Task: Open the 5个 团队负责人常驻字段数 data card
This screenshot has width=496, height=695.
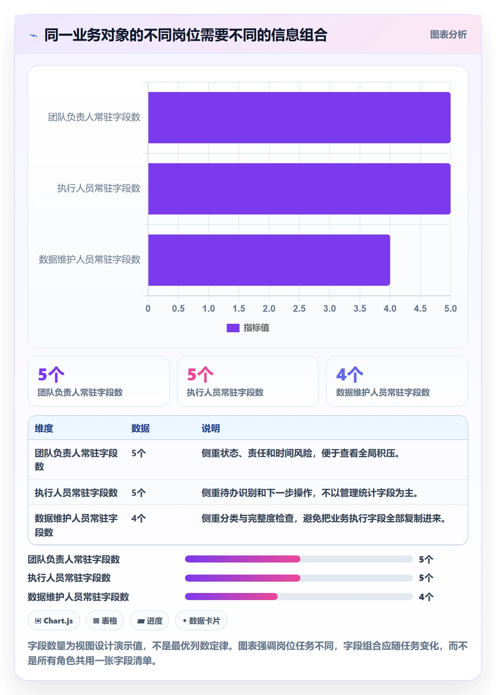Action: coord(99,381)
